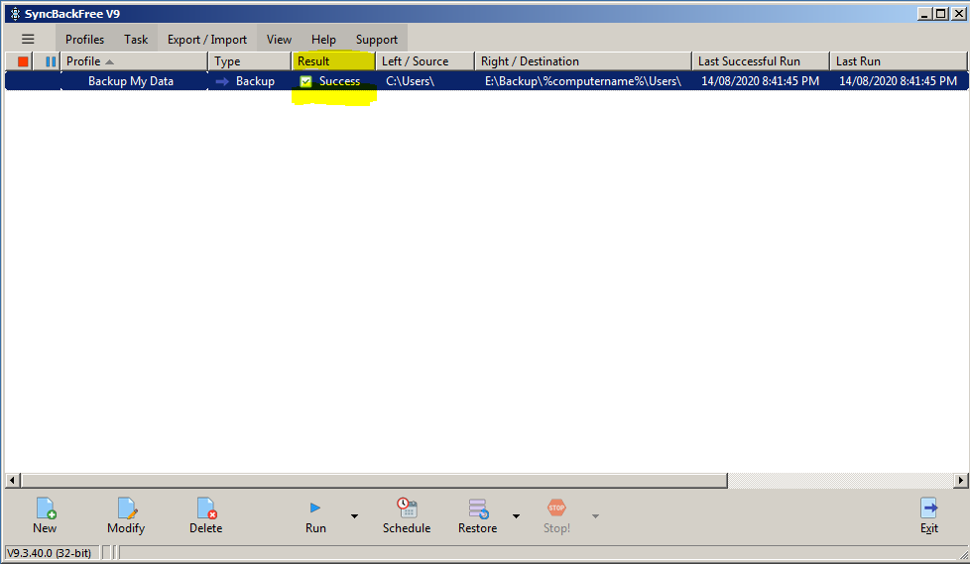The height and width of the screenshot is (564, 970).
Task: Maximize the SyncBackFree window
Action: [x=941, y=14]
